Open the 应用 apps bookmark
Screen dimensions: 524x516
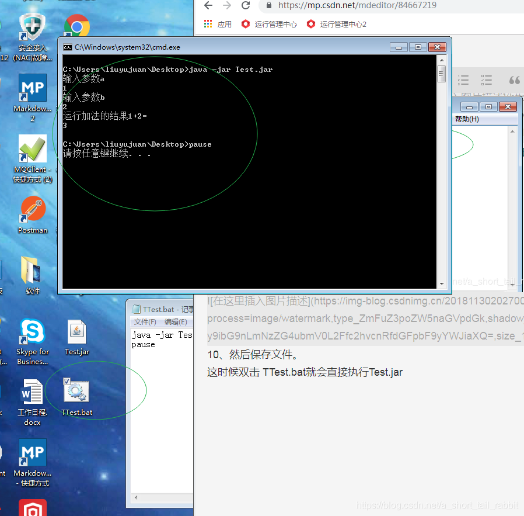pos(218,24)
